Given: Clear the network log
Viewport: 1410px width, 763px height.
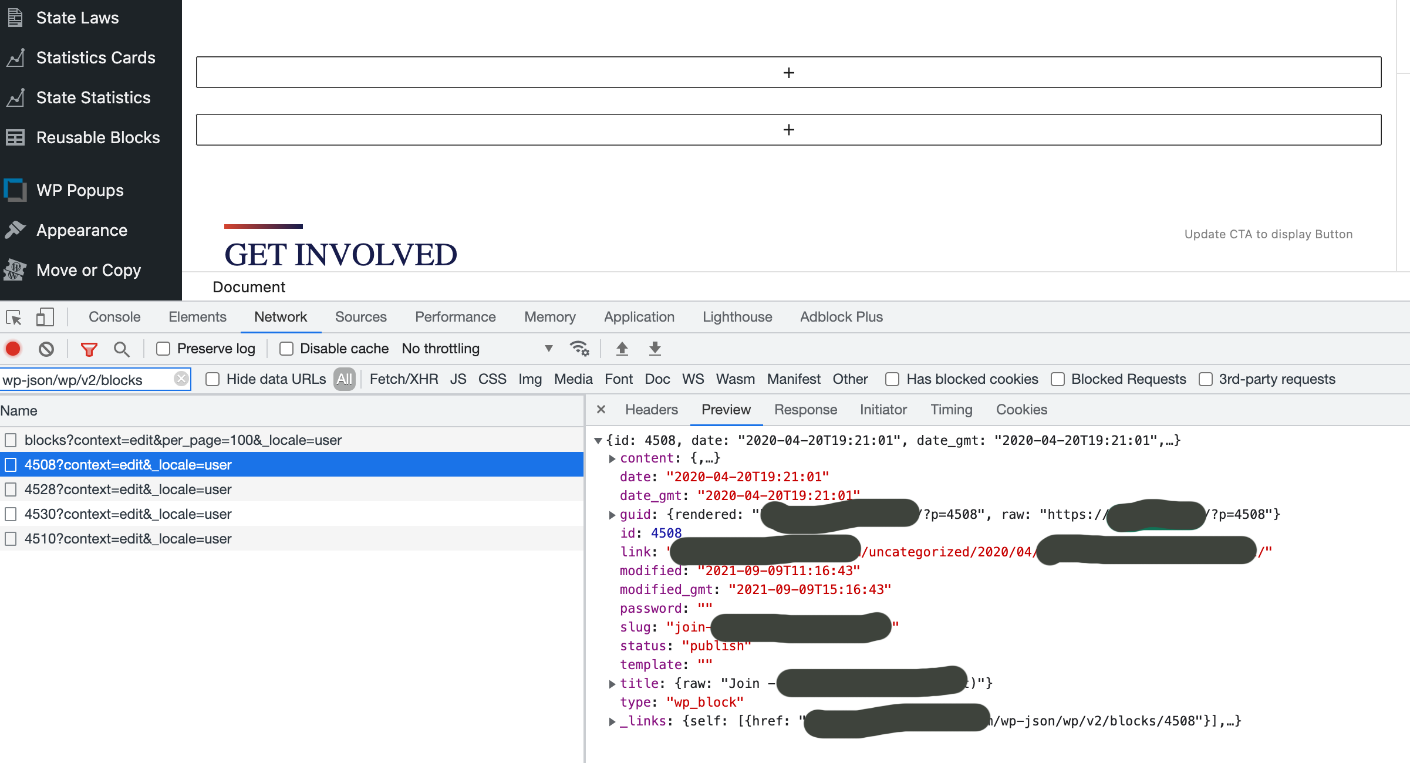Looking at the screenshot, I should [x=46, y=349].
